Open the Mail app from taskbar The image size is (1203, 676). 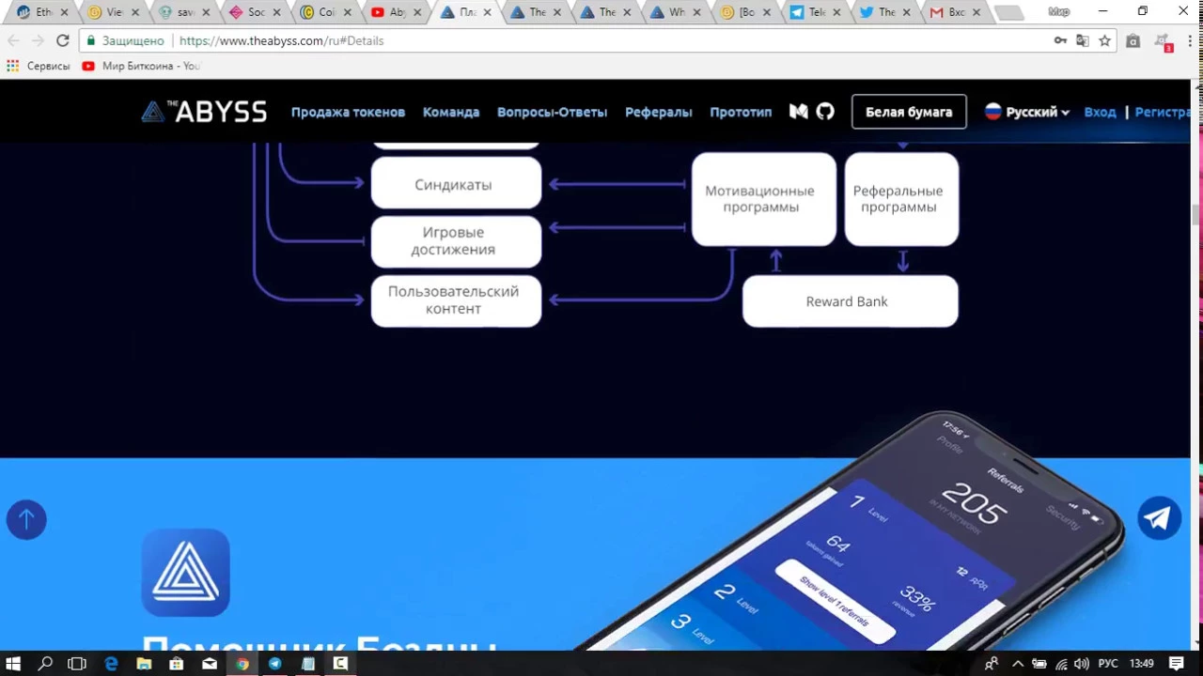[210, 664]
